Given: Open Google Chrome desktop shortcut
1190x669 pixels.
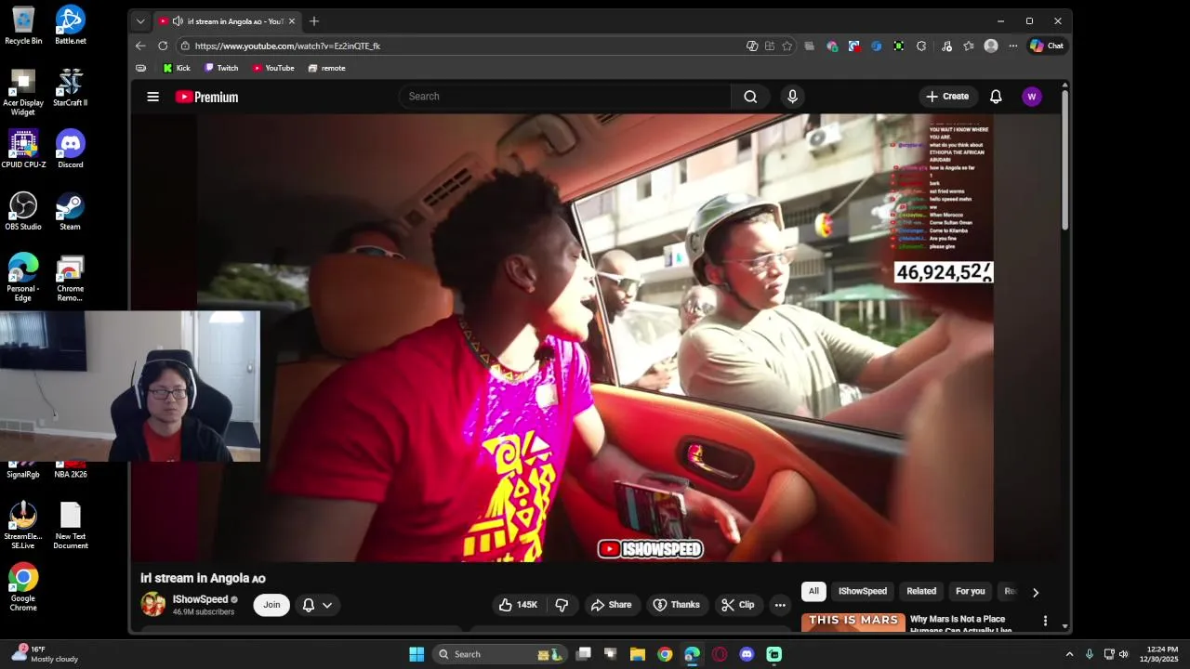Looking at the screenshot, I should (23, 588).
